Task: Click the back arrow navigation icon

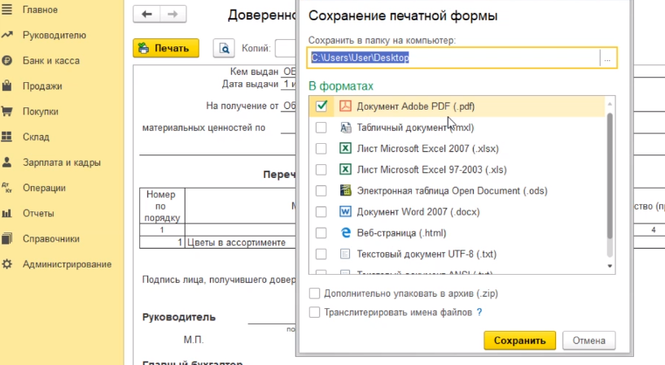Action: [x=147, y=15]
